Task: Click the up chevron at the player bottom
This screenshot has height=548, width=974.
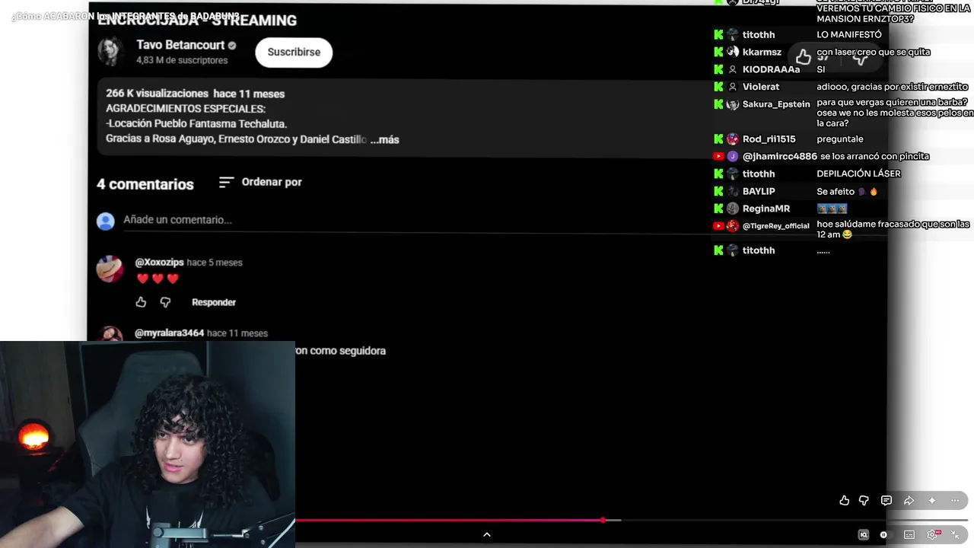Action: tap(487, 534)
